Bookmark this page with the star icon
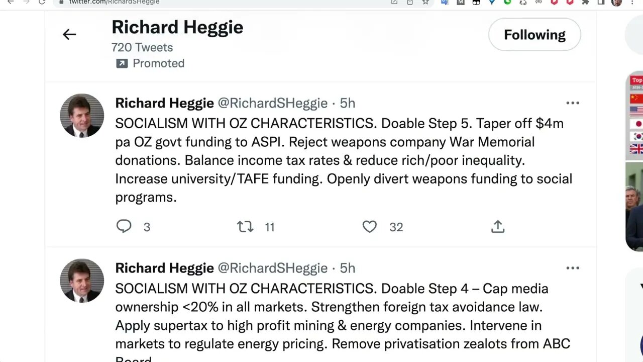Image resolution: width=643 pixels, height=362 pixels. click(425, 2)
